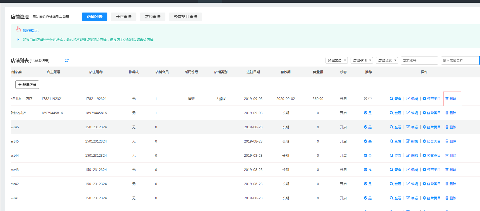Screen dimensions: 480x211
Task: Open the 签约申请 tab
Action: pyautogui.click(x=153, y=17)
